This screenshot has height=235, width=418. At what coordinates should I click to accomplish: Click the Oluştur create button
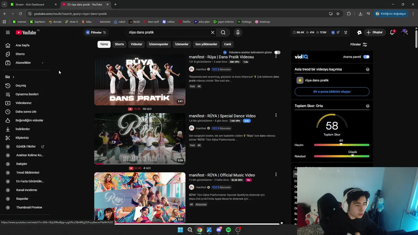point(374,32)
